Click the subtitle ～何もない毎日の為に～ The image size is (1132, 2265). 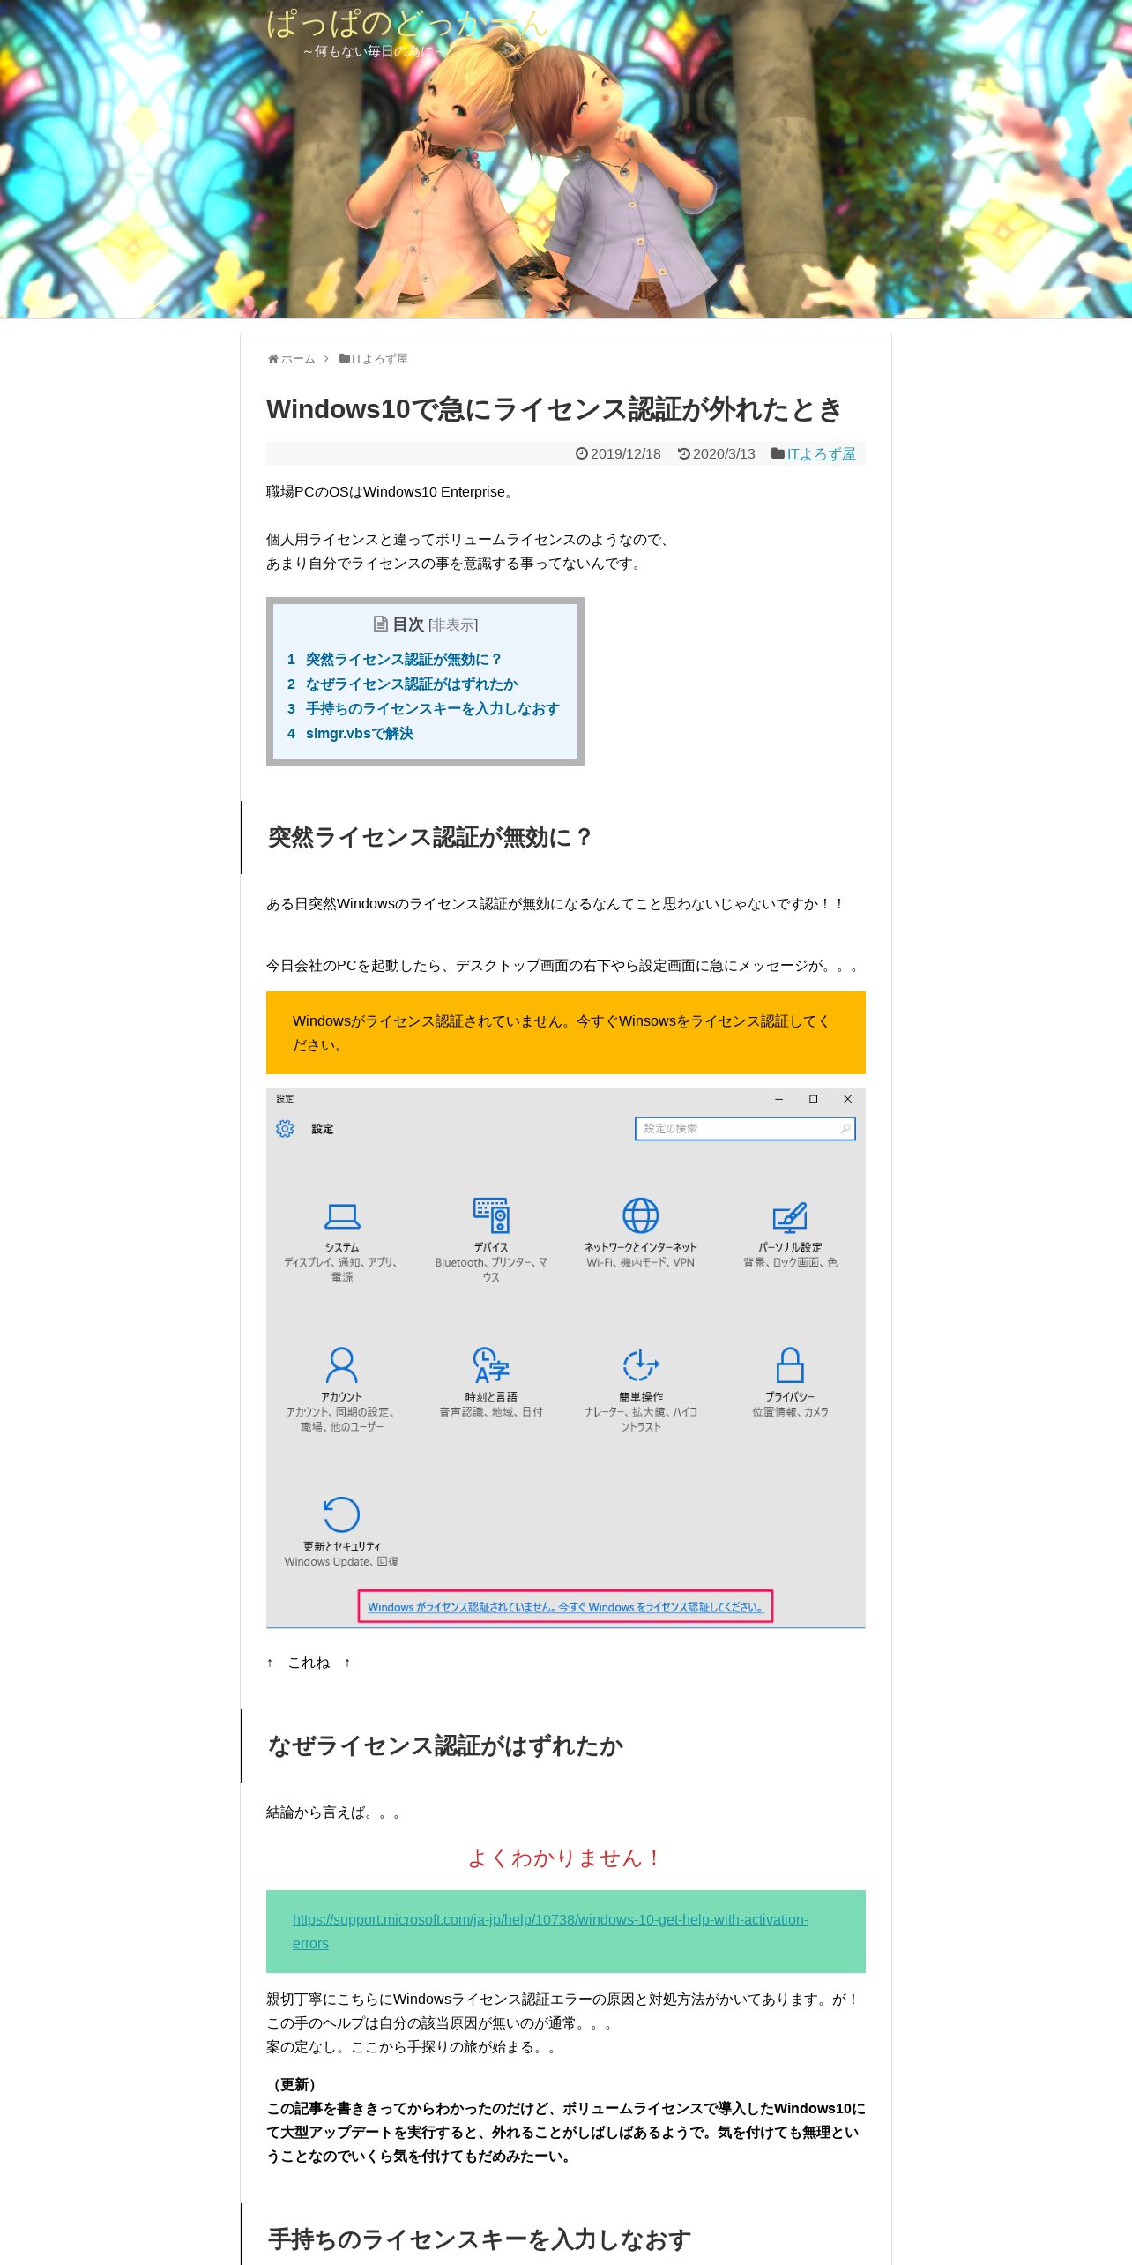[x=373, y=52]
